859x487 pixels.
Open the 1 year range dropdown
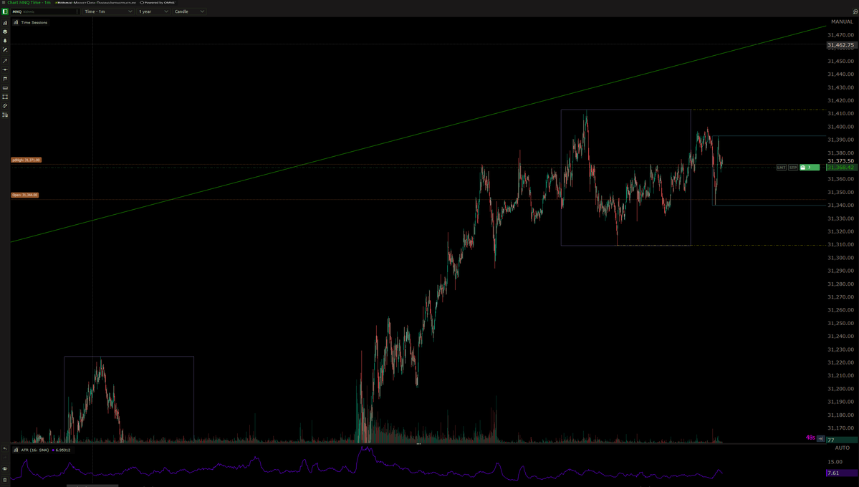coord(153,11)
